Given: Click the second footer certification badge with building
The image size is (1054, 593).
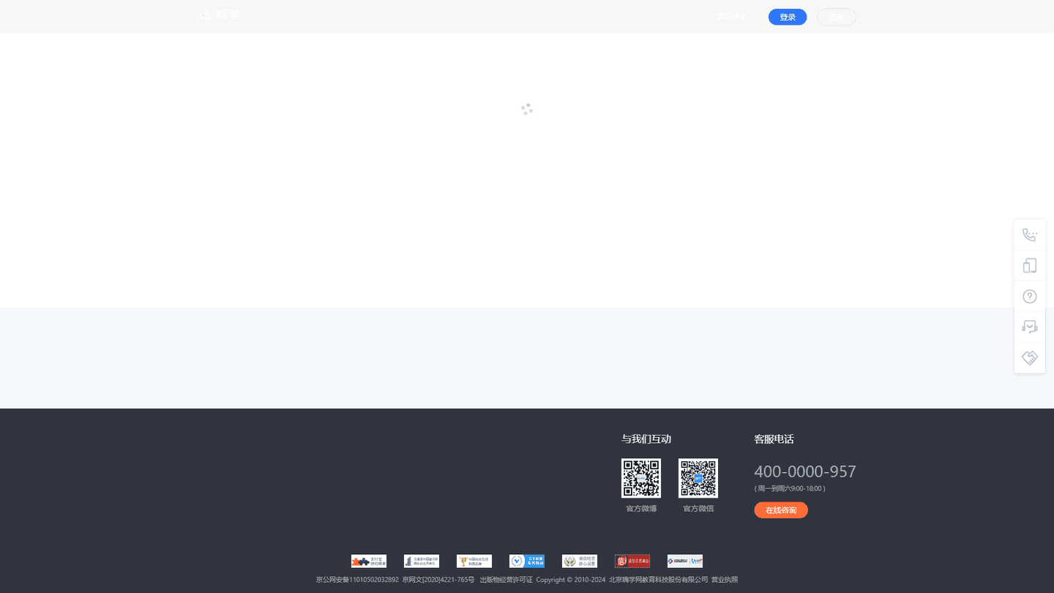Looking at the screenshot, I should click(x=422, y=561).
